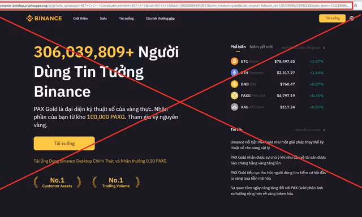Open news about xu hướng vàng token hóa
Screen dimensions: 362x217
point(277,190)
